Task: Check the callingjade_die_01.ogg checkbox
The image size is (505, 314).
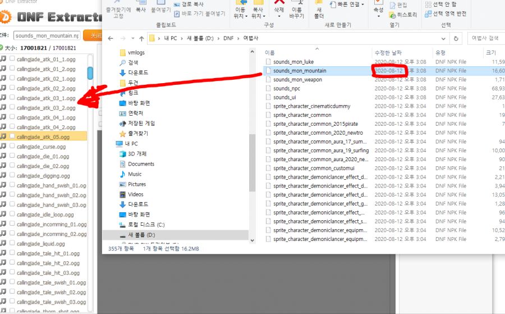Action: 12,156
